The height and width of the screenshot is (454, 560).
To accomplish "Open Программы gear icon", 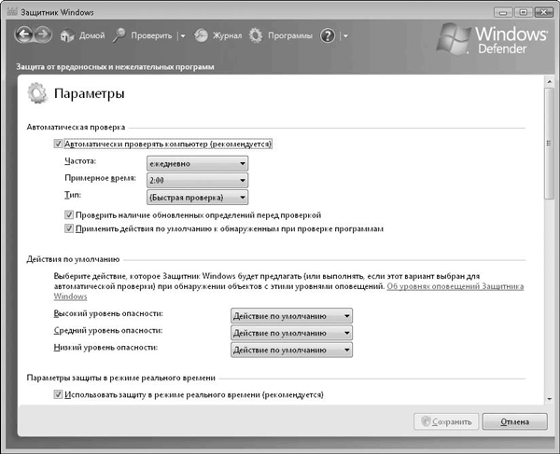I will pyautogui.click(x=257, y=36).
